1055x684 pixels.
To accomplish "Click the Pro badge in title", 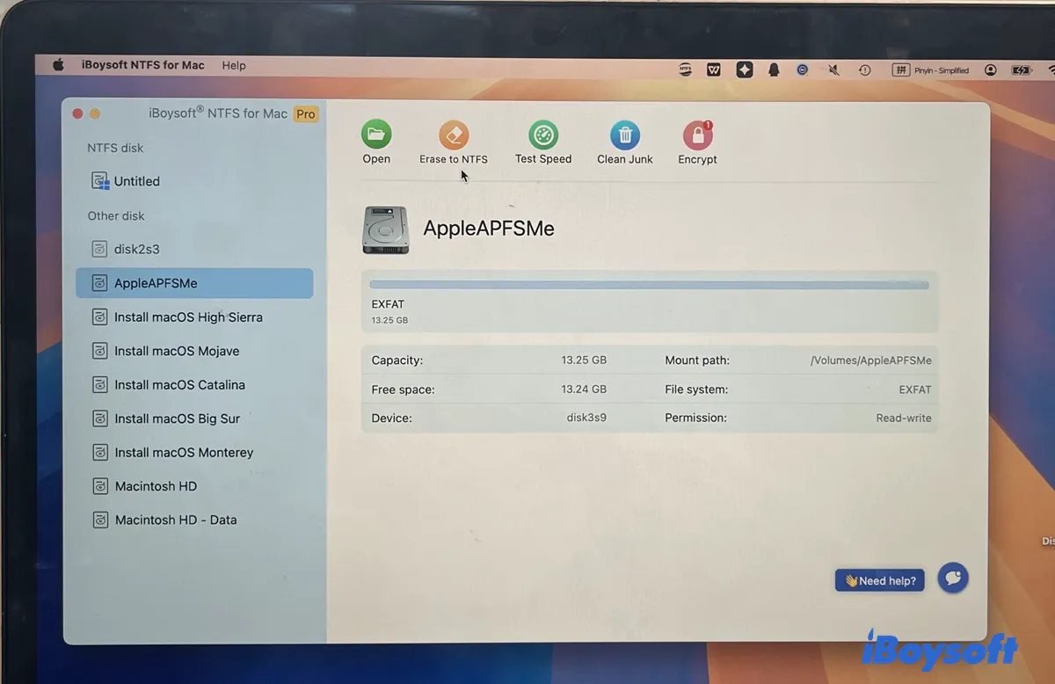I will point(305,113).
